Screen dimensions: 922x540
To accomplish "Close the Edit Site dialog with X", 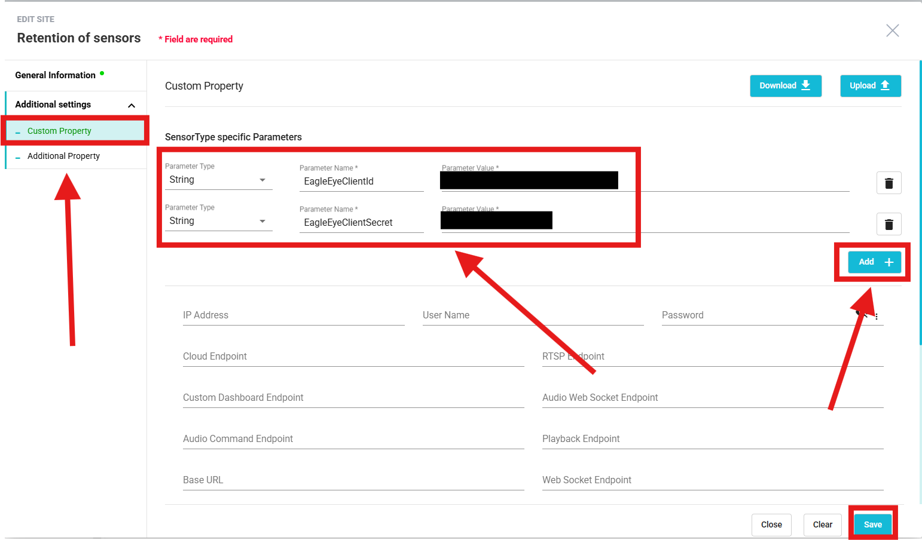I will tap(892, 30).
